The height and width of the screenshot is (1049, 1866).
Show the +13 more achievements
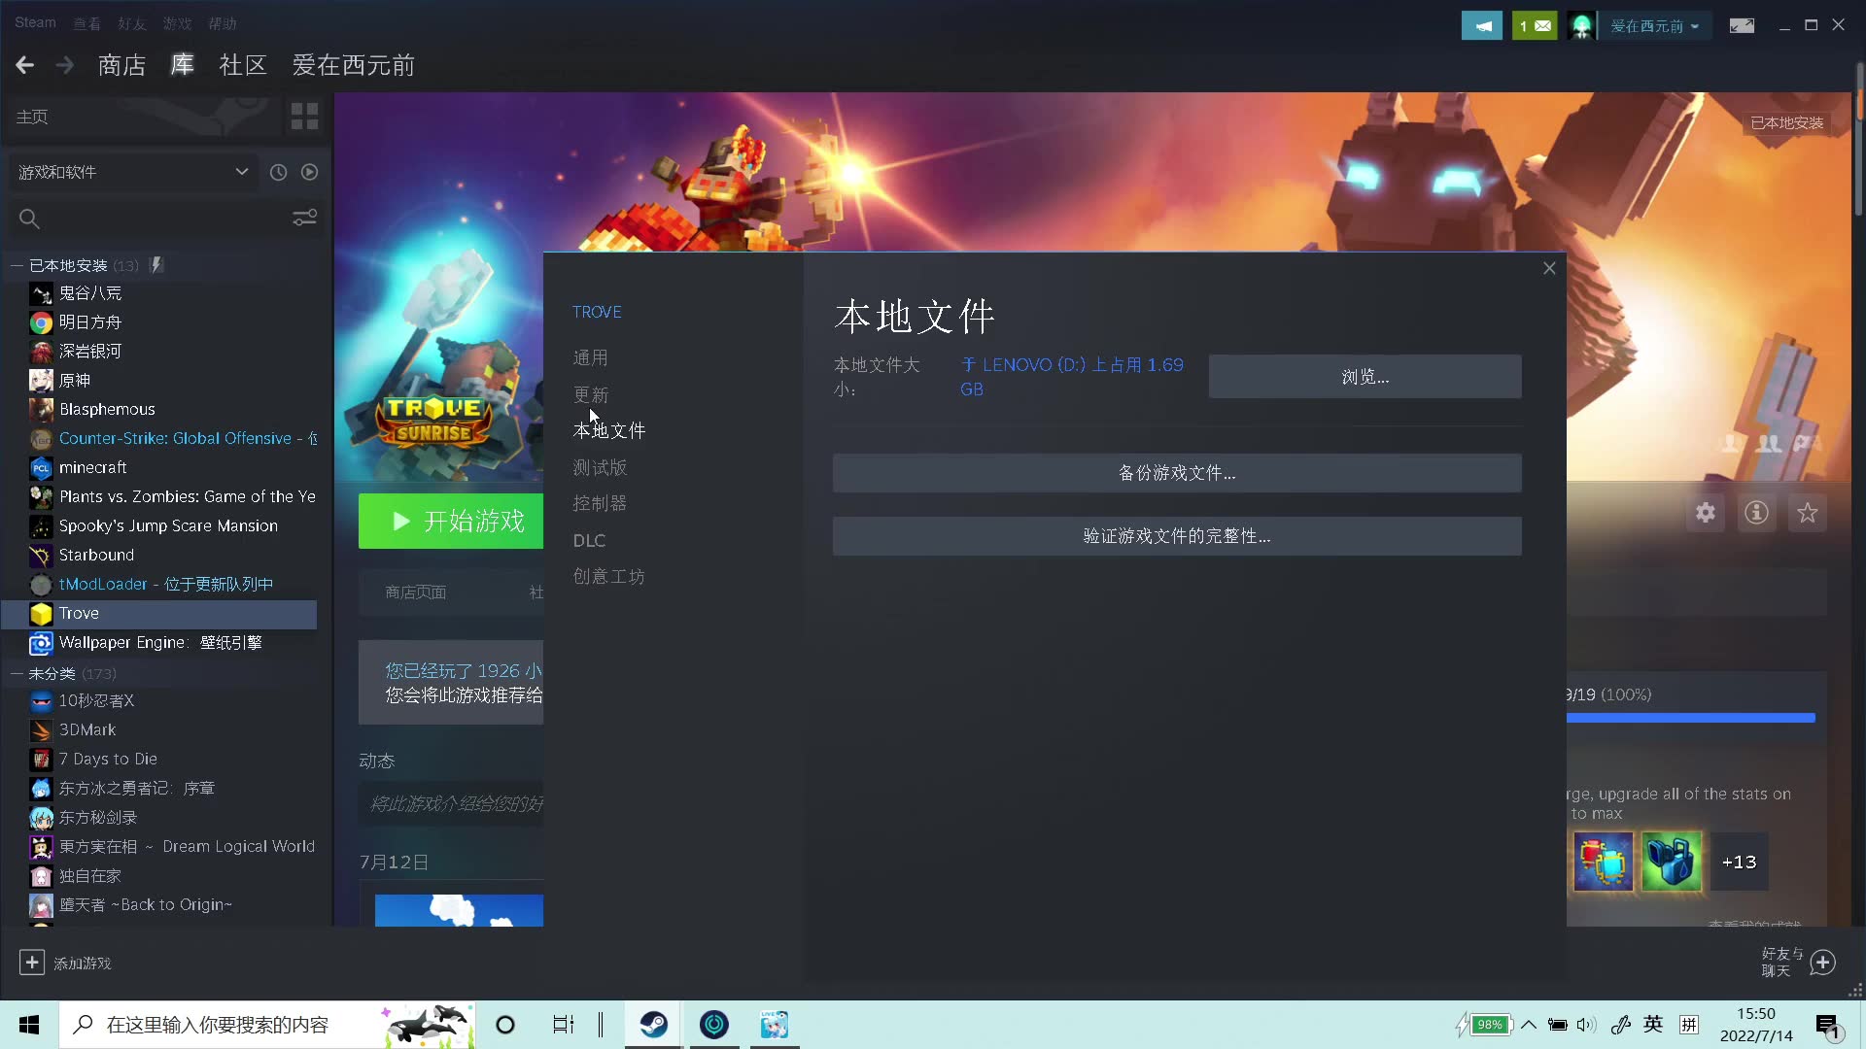(x=1740, y=862)
